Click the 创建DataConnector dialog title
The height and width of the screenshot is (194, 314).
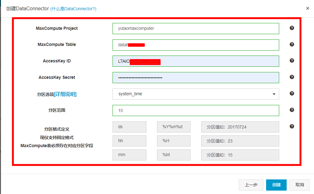click(27, 9)
